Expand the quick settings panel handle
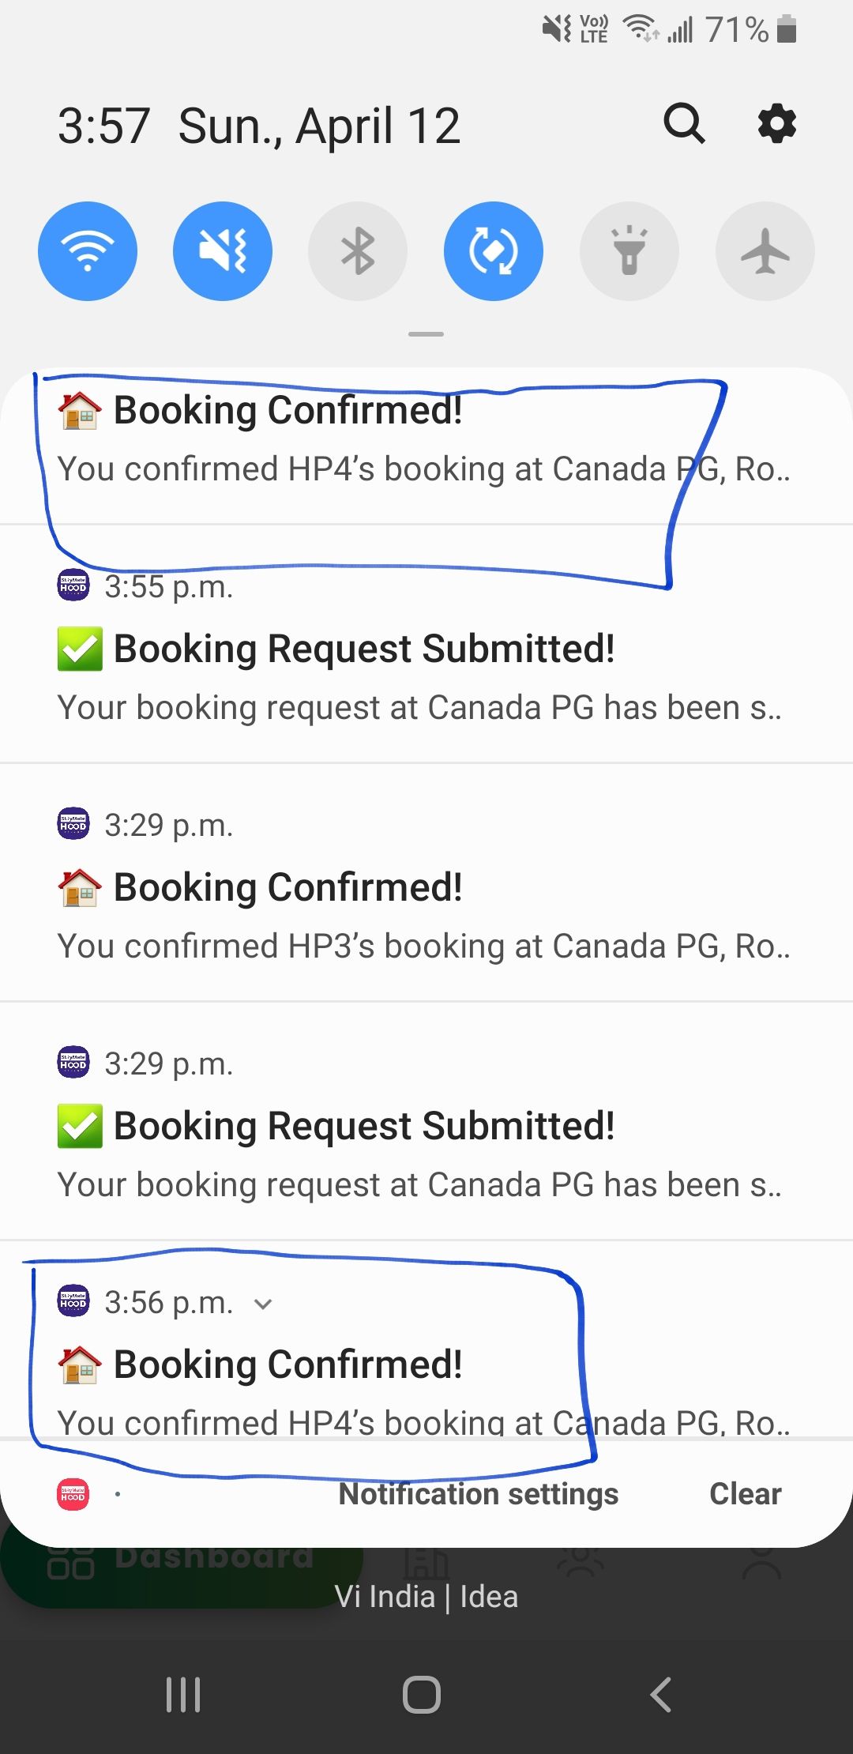This screenshot has width=853, height=1754. pos(426,334)
